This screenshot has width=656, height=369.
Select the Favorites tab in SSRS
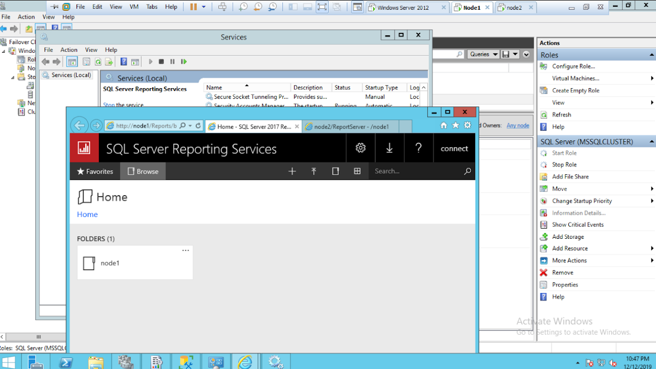[x=95, y=171]
